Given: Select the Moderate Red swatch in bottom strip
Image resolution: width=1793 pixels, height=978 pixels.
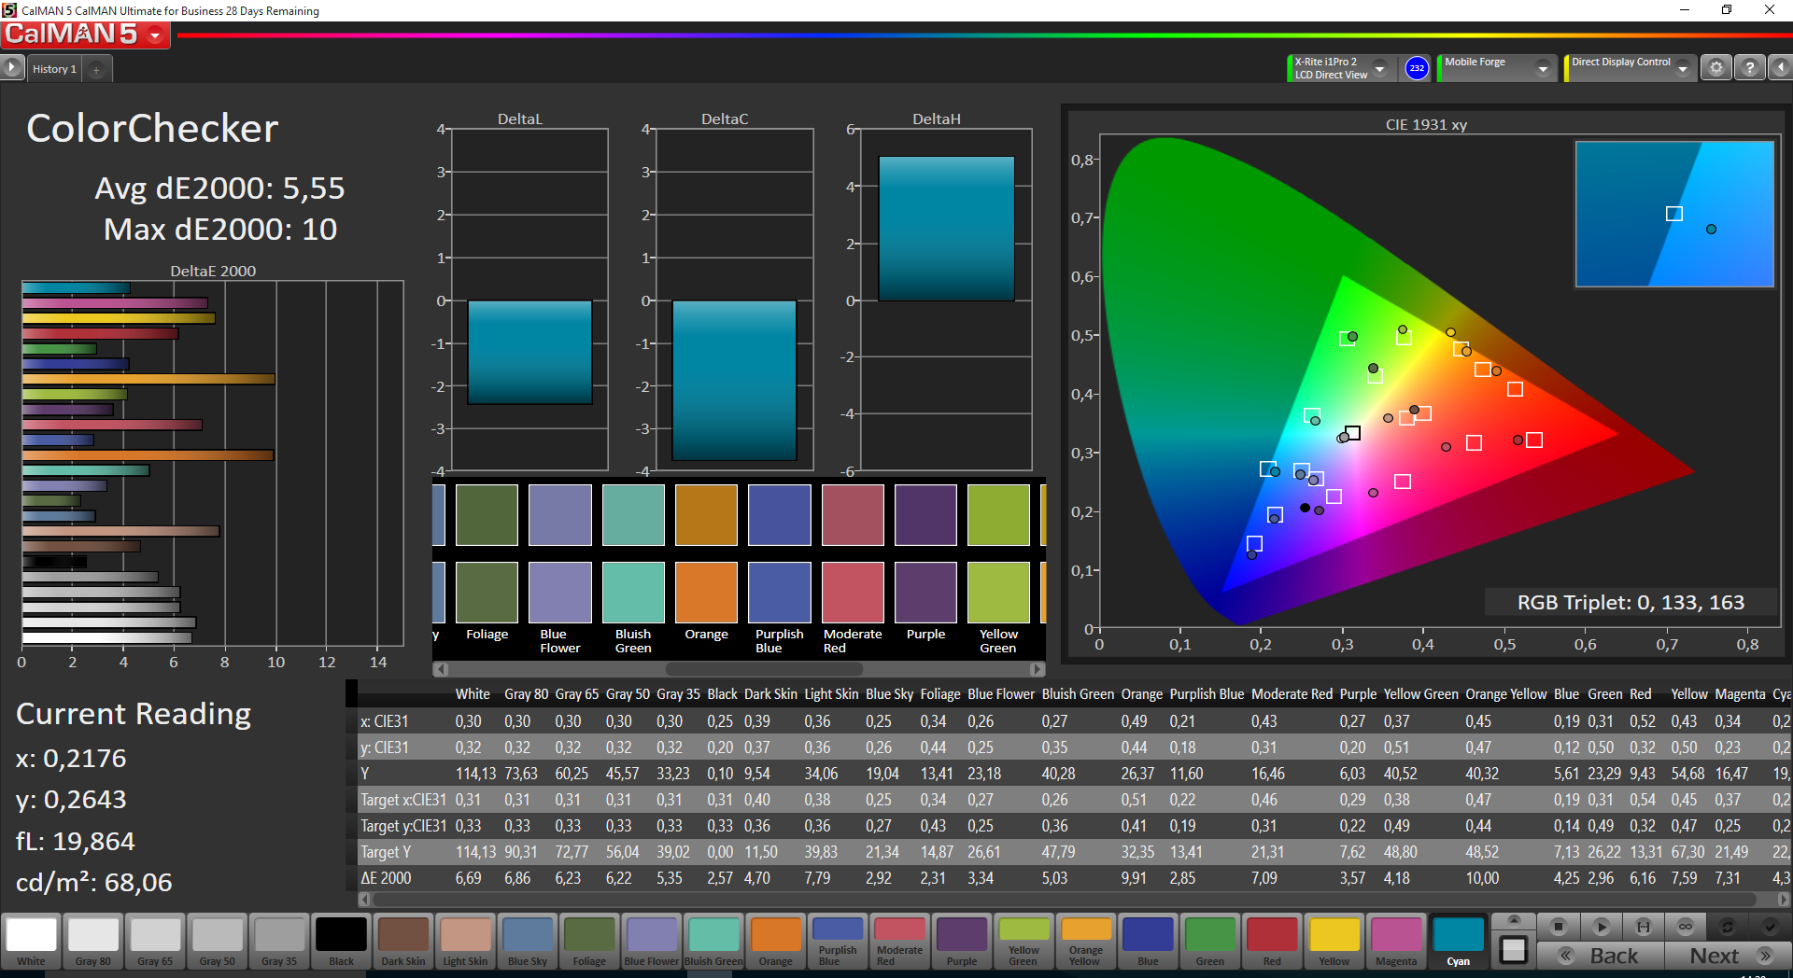Looking at the screenshot, I should (899, 941).
